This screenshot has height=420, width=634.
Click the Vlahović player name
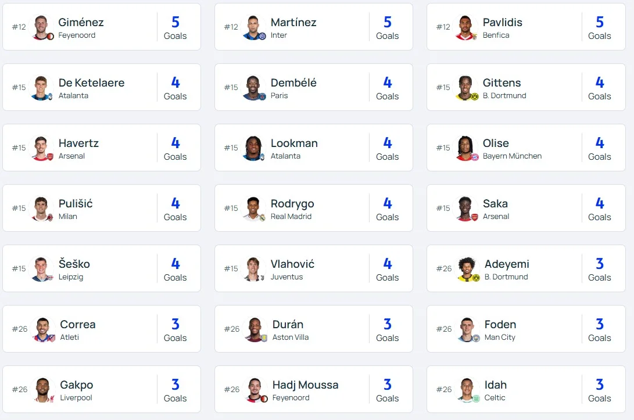pyautogui.click(x=292, y=264)
